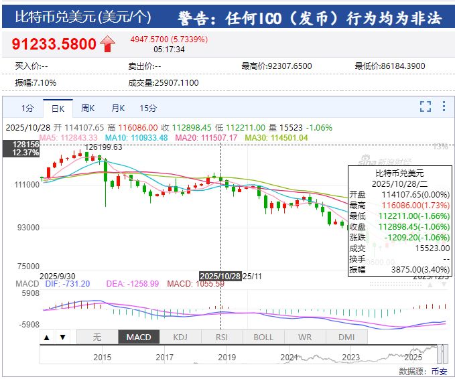Image resolution: width=455 pixels, height=379 pixels.
Task: Enable the MACD indicator
Action: click(139, 337)
